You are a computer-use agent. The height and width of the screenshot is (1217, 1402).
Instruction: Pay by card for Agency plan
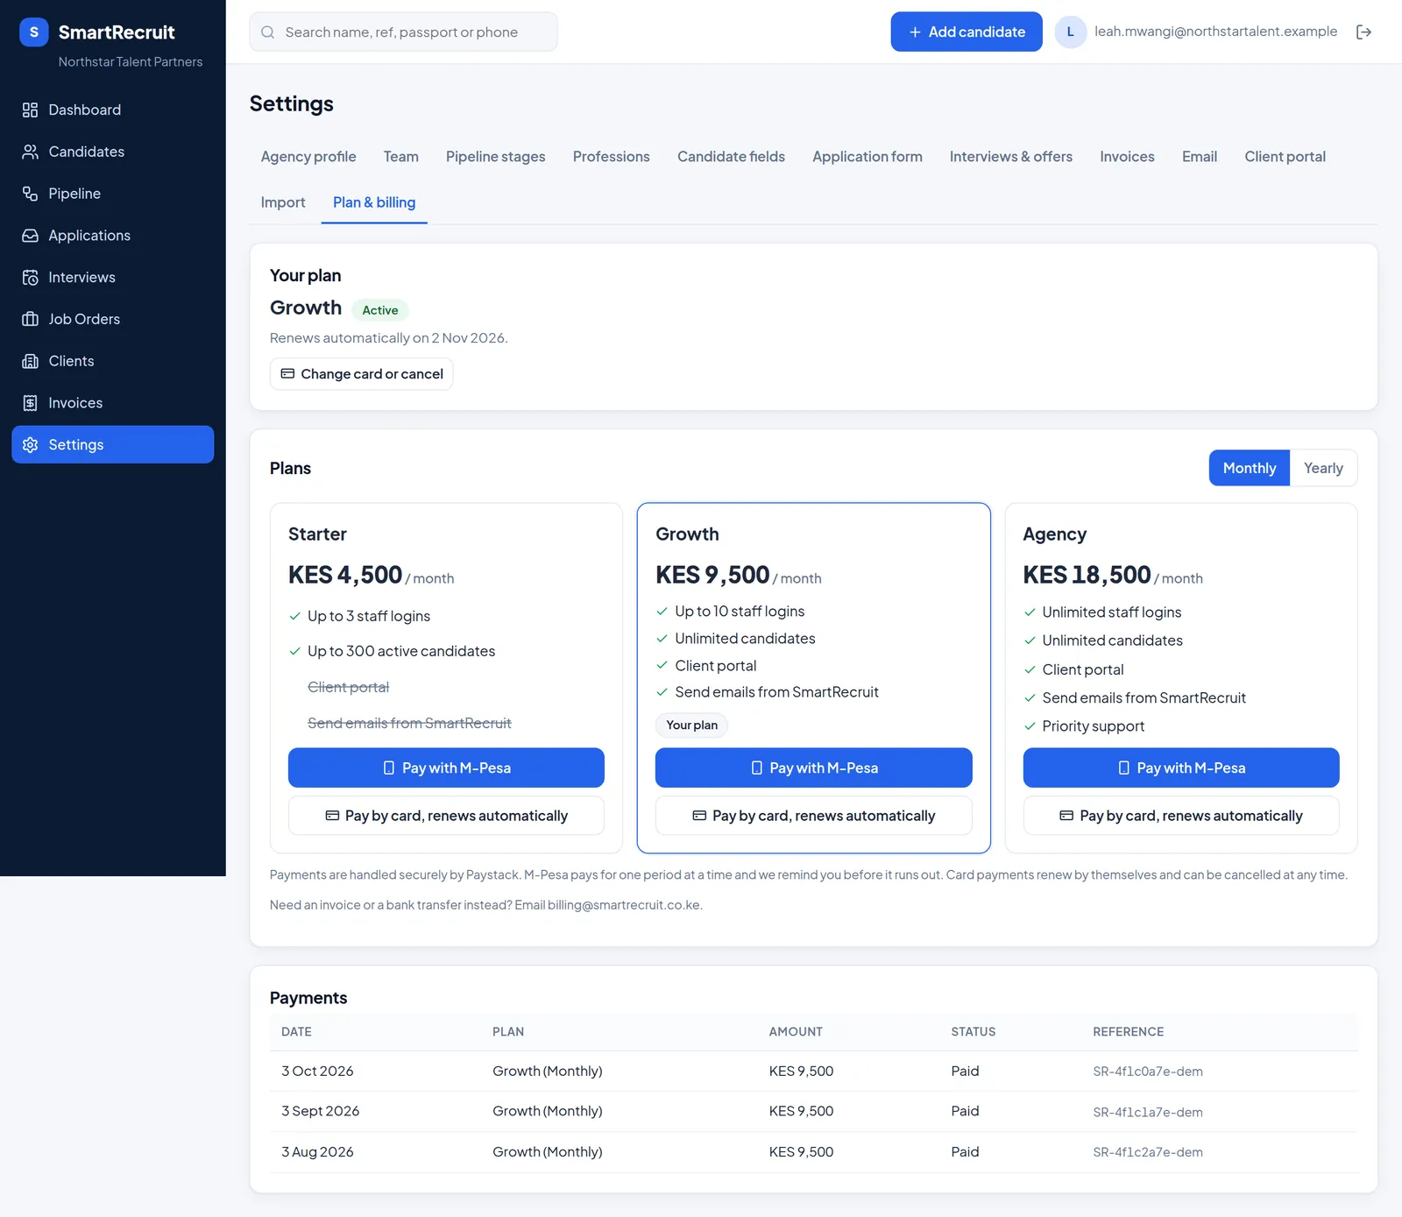(x=1181, y=816)
